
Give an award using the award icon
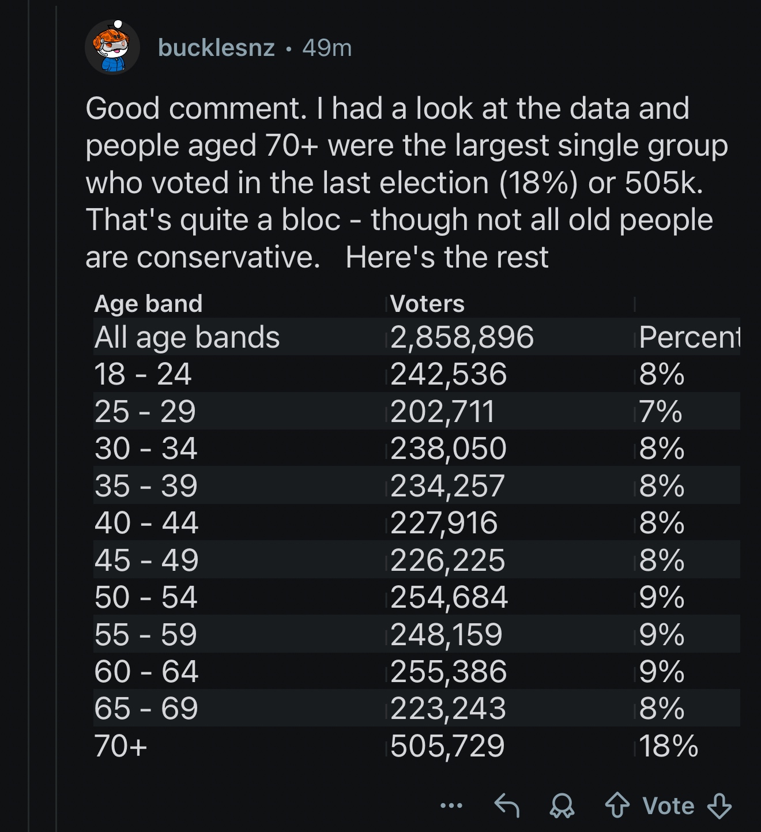[562, 805]
